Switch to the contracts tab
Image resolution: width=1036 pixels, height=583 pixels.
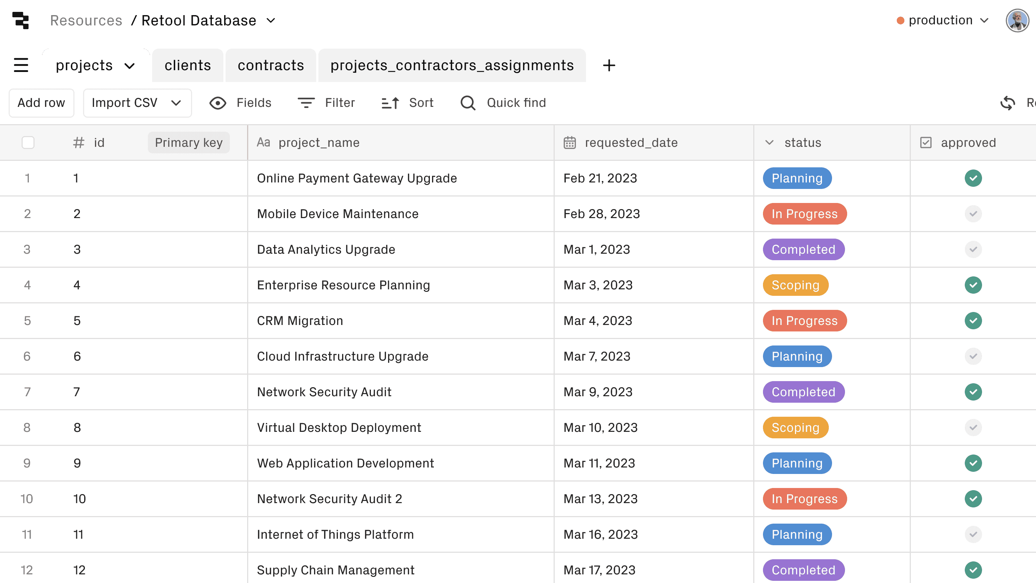point(271,65)
